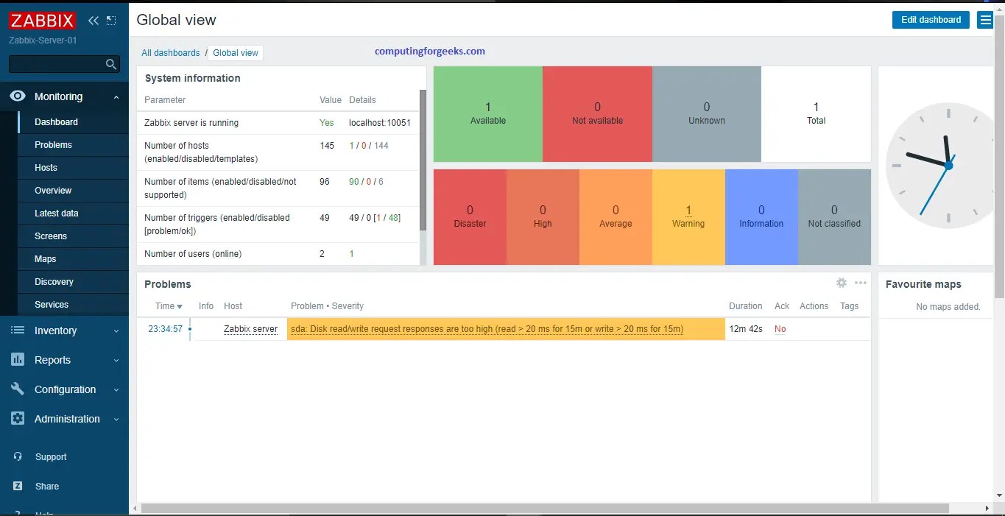1005x516 pixels.
Task: Open the Dashboard menu item
Action: pyautogui.click(x=54, y=122)
